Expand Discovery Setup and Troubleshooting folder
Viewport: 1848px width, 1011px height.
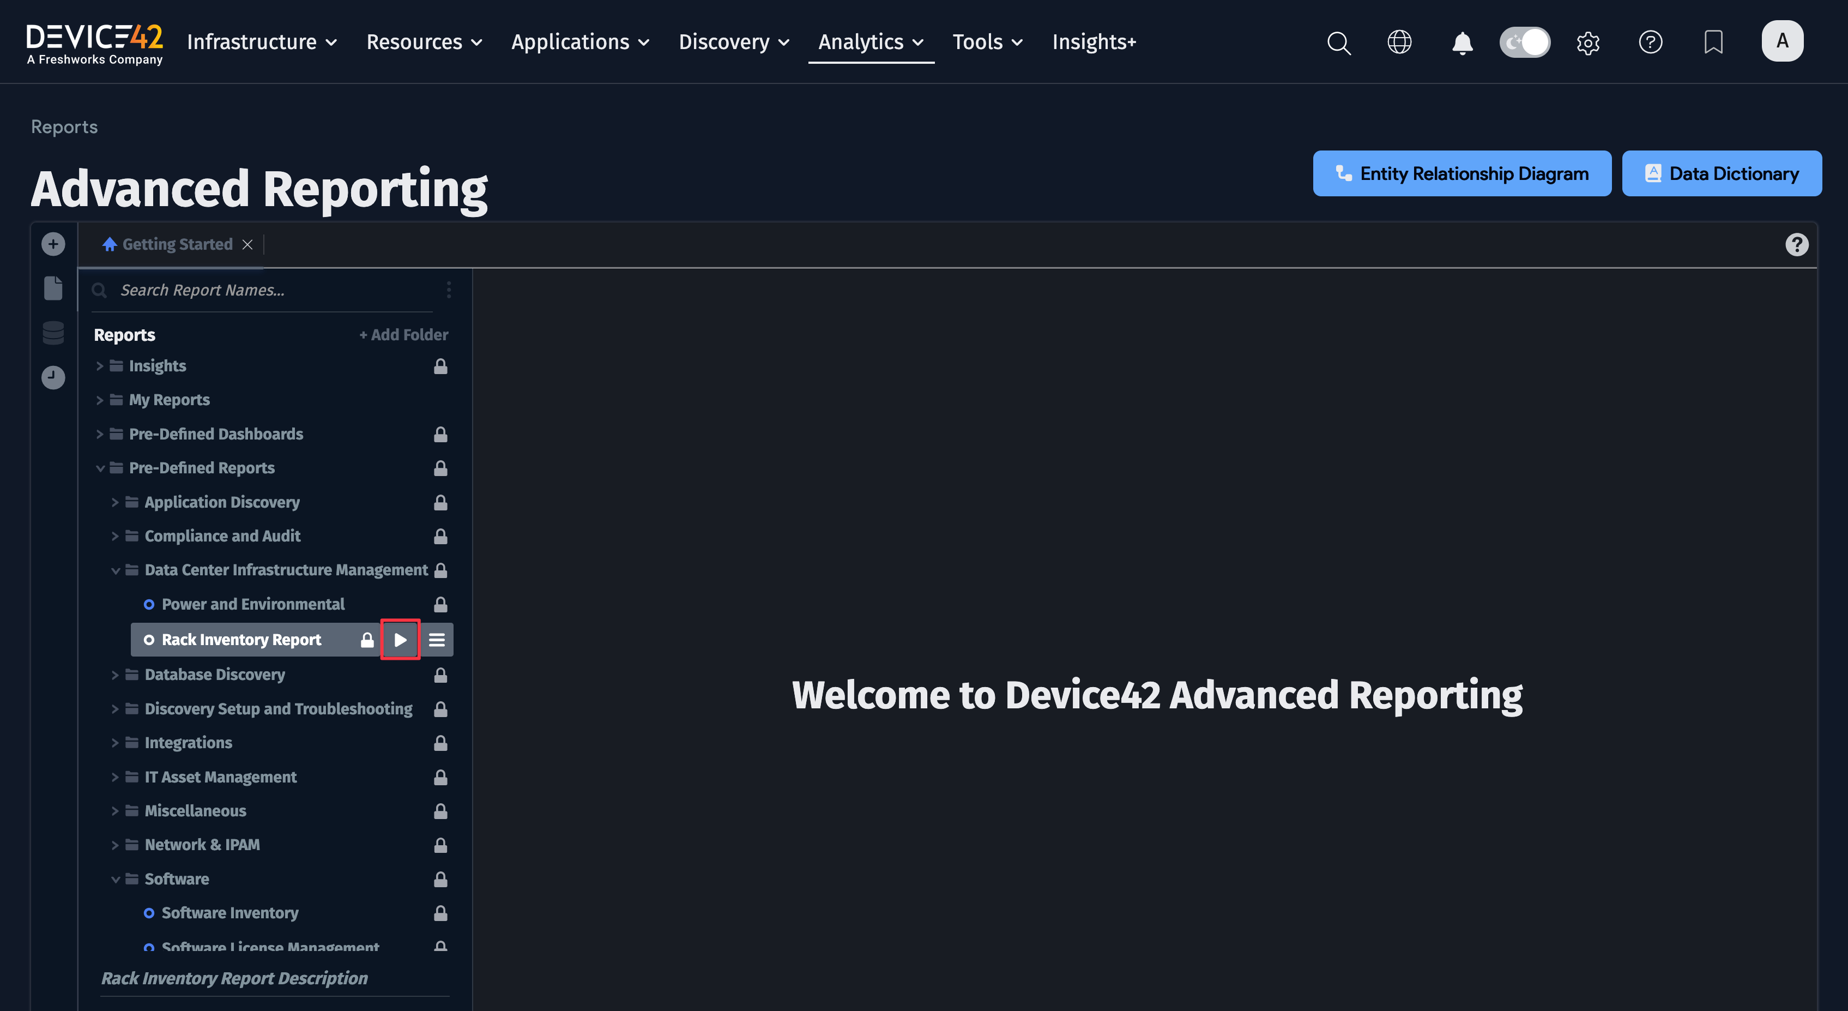click(x=115, y=709)
